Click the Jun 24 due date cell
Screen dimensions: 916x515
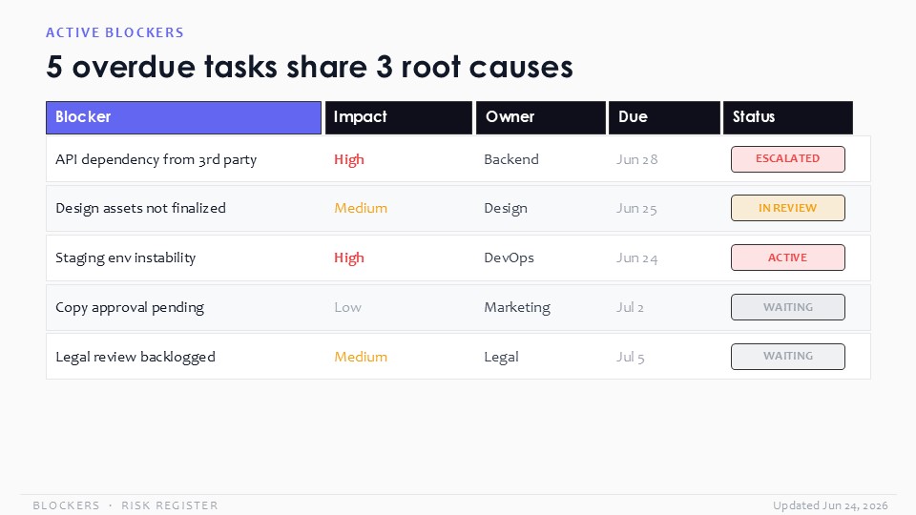(x=636, y=258)
